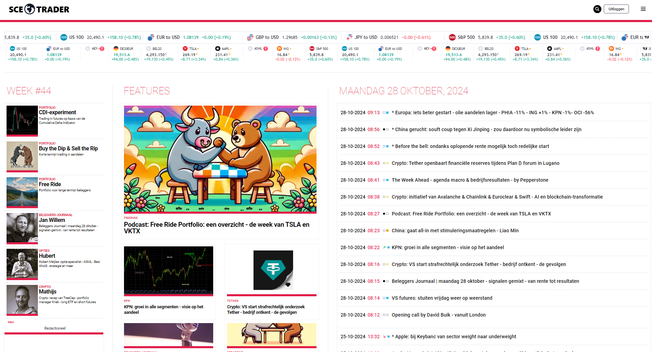
Task: Open the 09:13 Europa iets beter gestart news item
Action: tap(493, 113)
